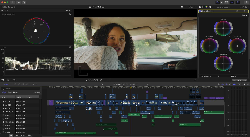Open the Color inspector tab
Viewport: 250px width, 137px height.
207,7
